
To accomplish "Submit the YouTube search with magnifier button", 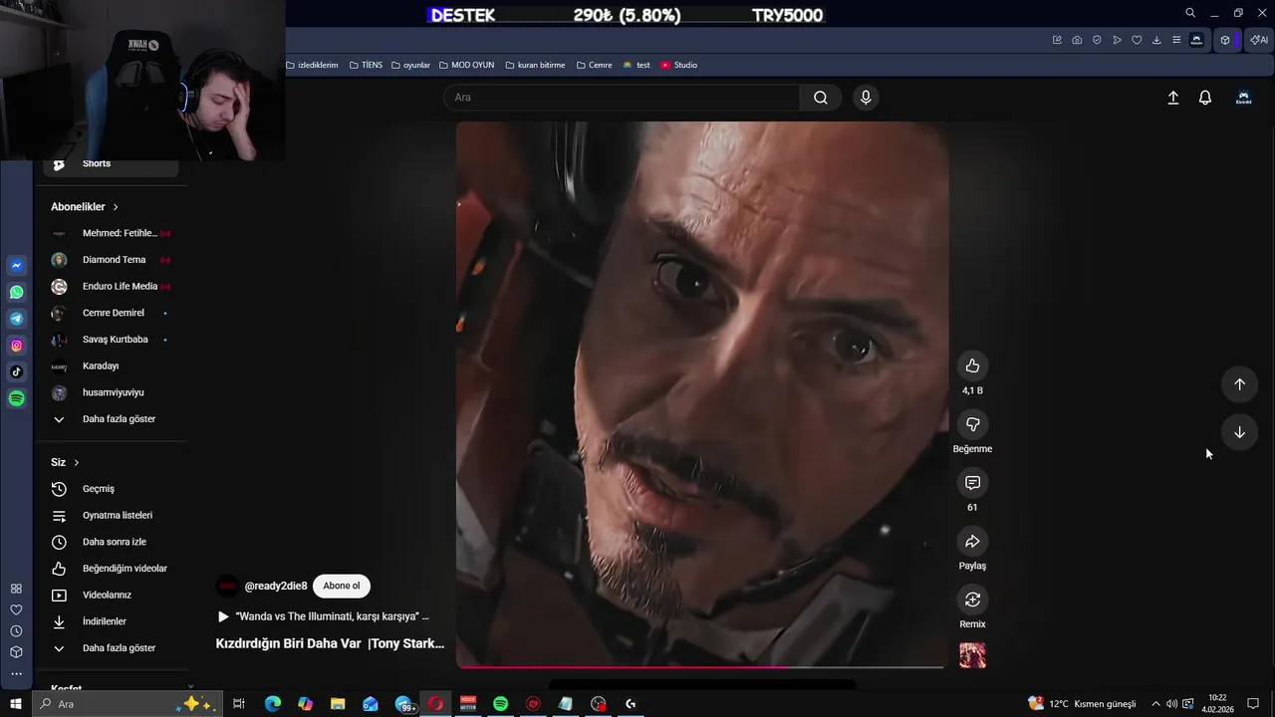I will [821, 98].
